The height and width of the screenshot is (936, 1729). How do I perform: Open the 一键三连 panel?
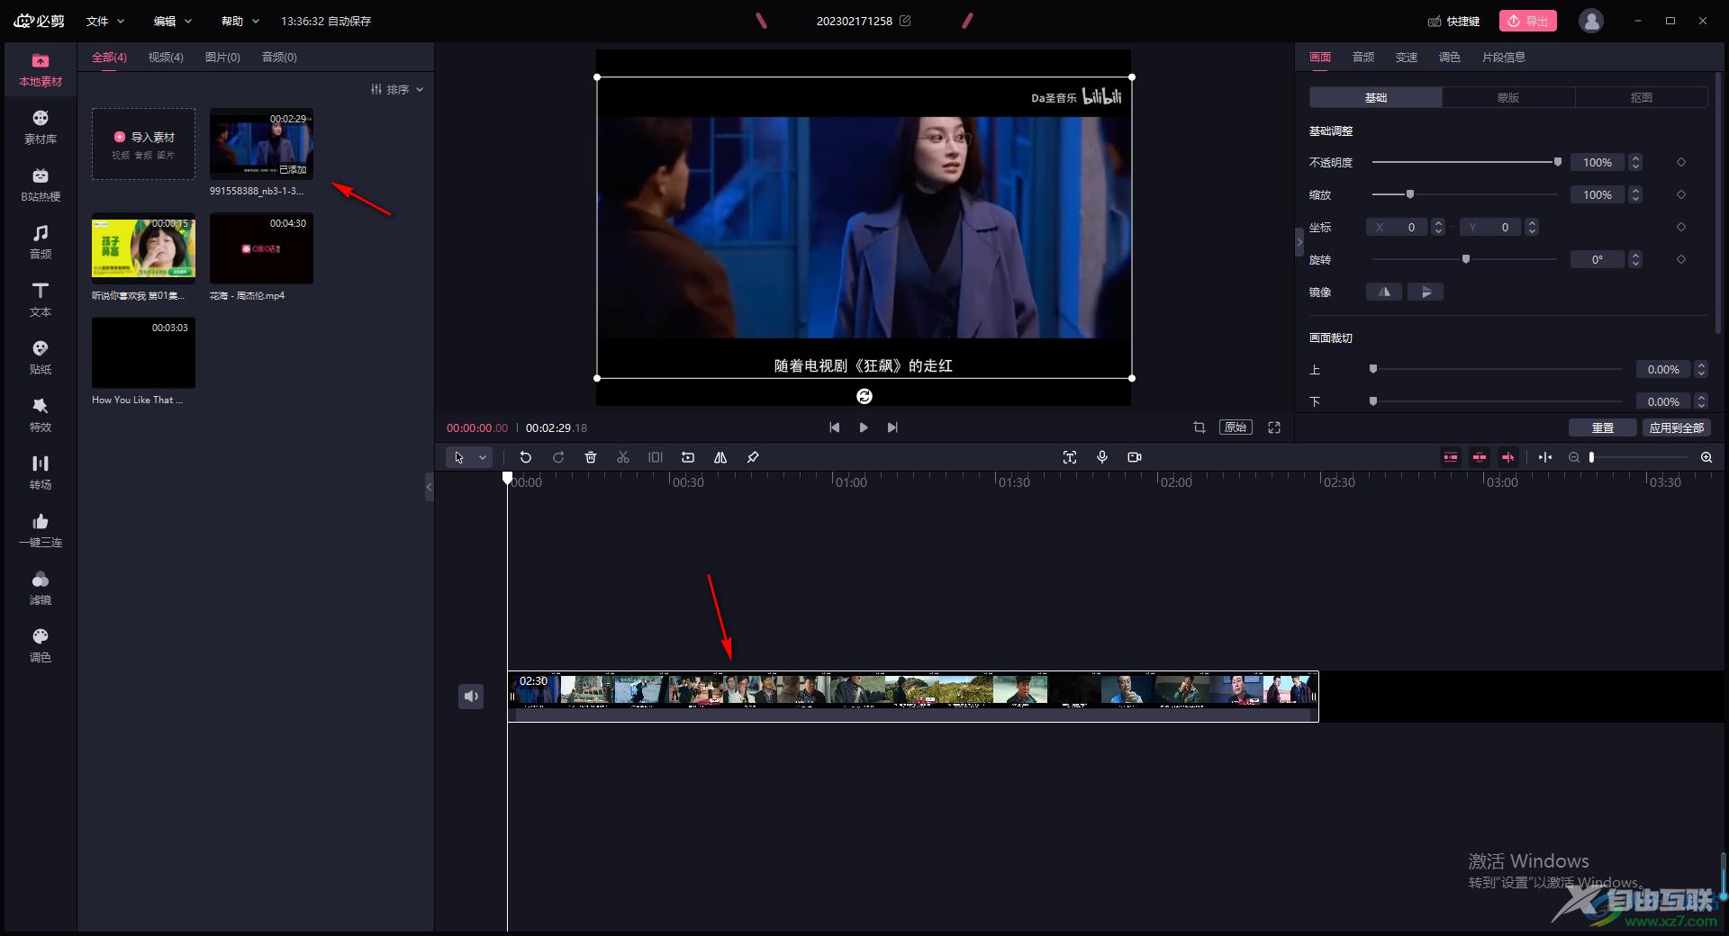pyautogui.click(x=41, y=531)
